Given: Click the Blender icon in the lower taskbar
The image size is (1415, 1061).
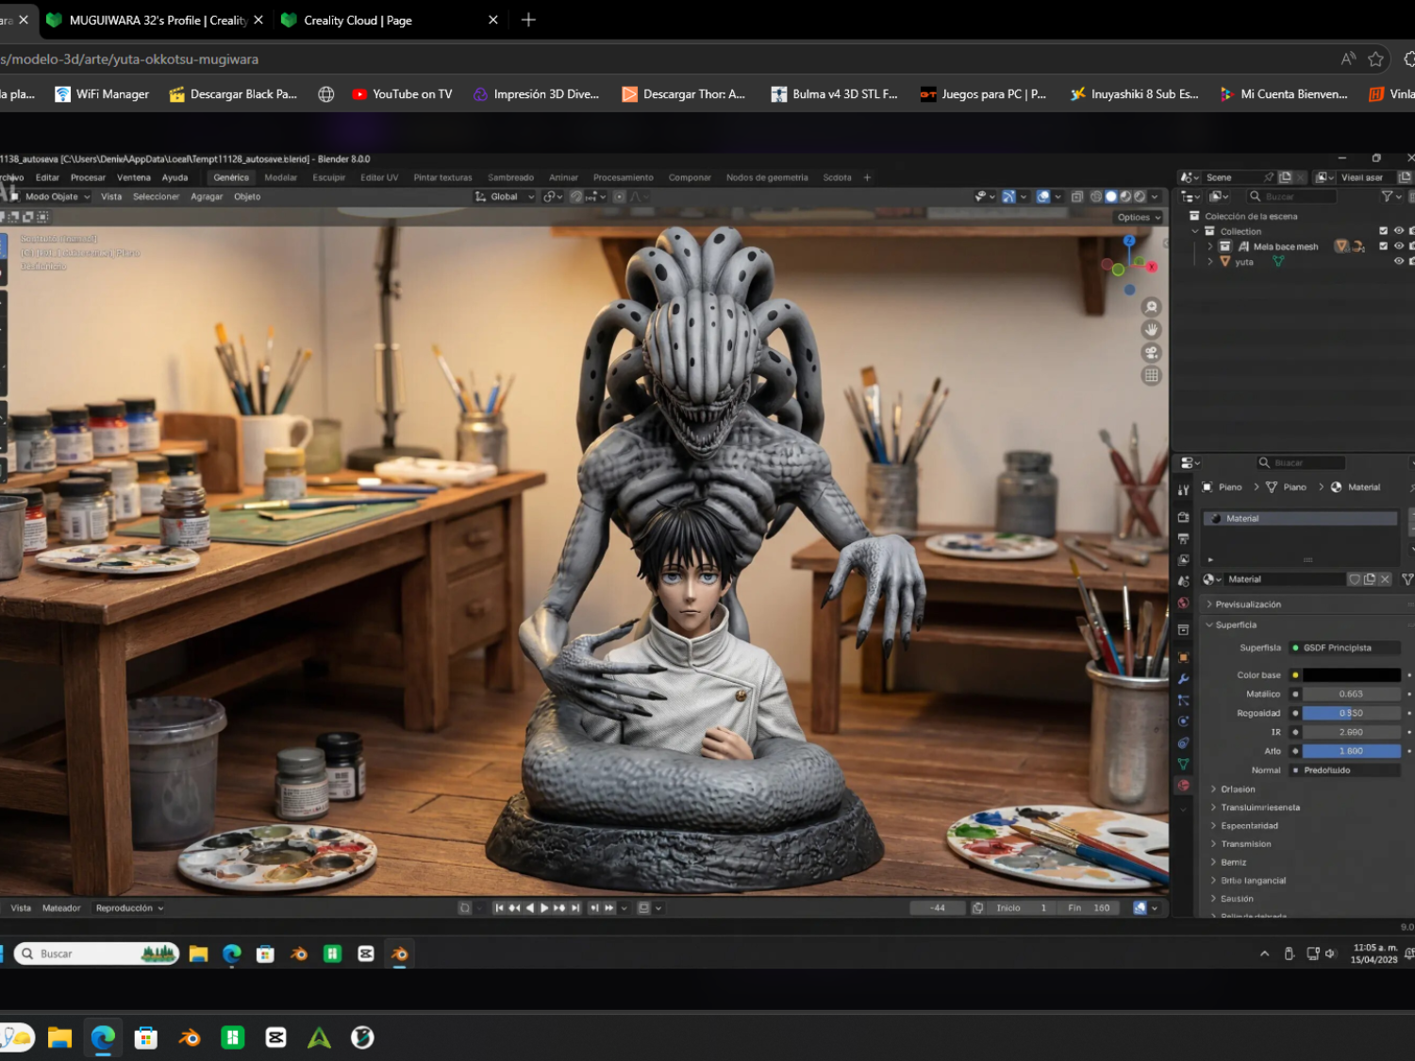Looking at the screenshot, I should click(x=190, y=1038).
